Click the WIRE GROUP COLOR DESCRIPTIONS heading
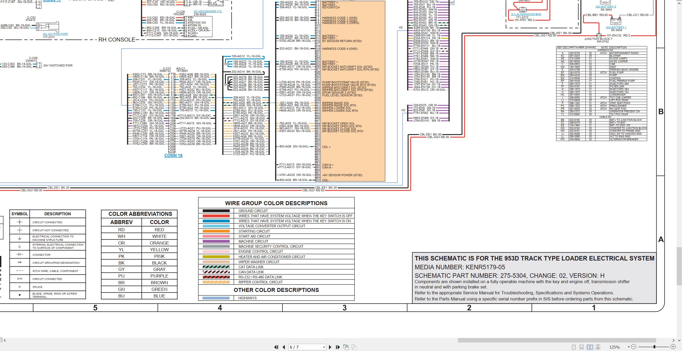Image resolution: width=682 pixels, height=351 pixels. click(x=276, y=203)
